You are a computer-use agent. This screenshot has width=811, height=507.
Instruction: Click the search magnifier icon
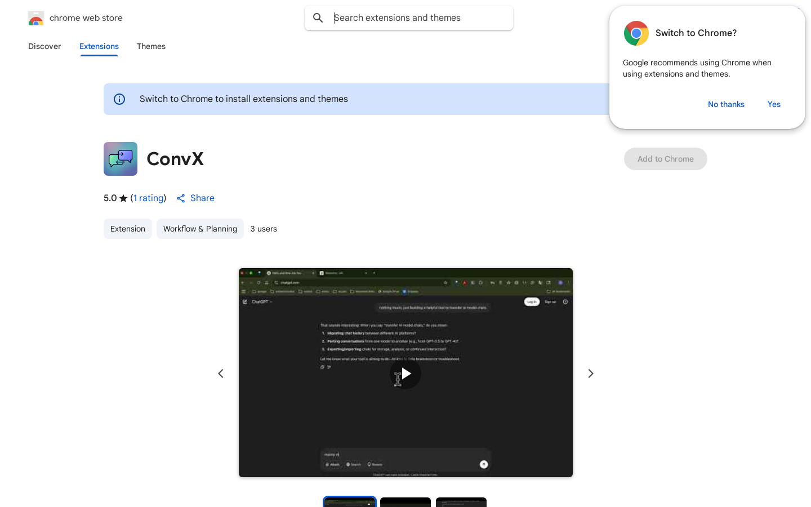coord(318,18)
